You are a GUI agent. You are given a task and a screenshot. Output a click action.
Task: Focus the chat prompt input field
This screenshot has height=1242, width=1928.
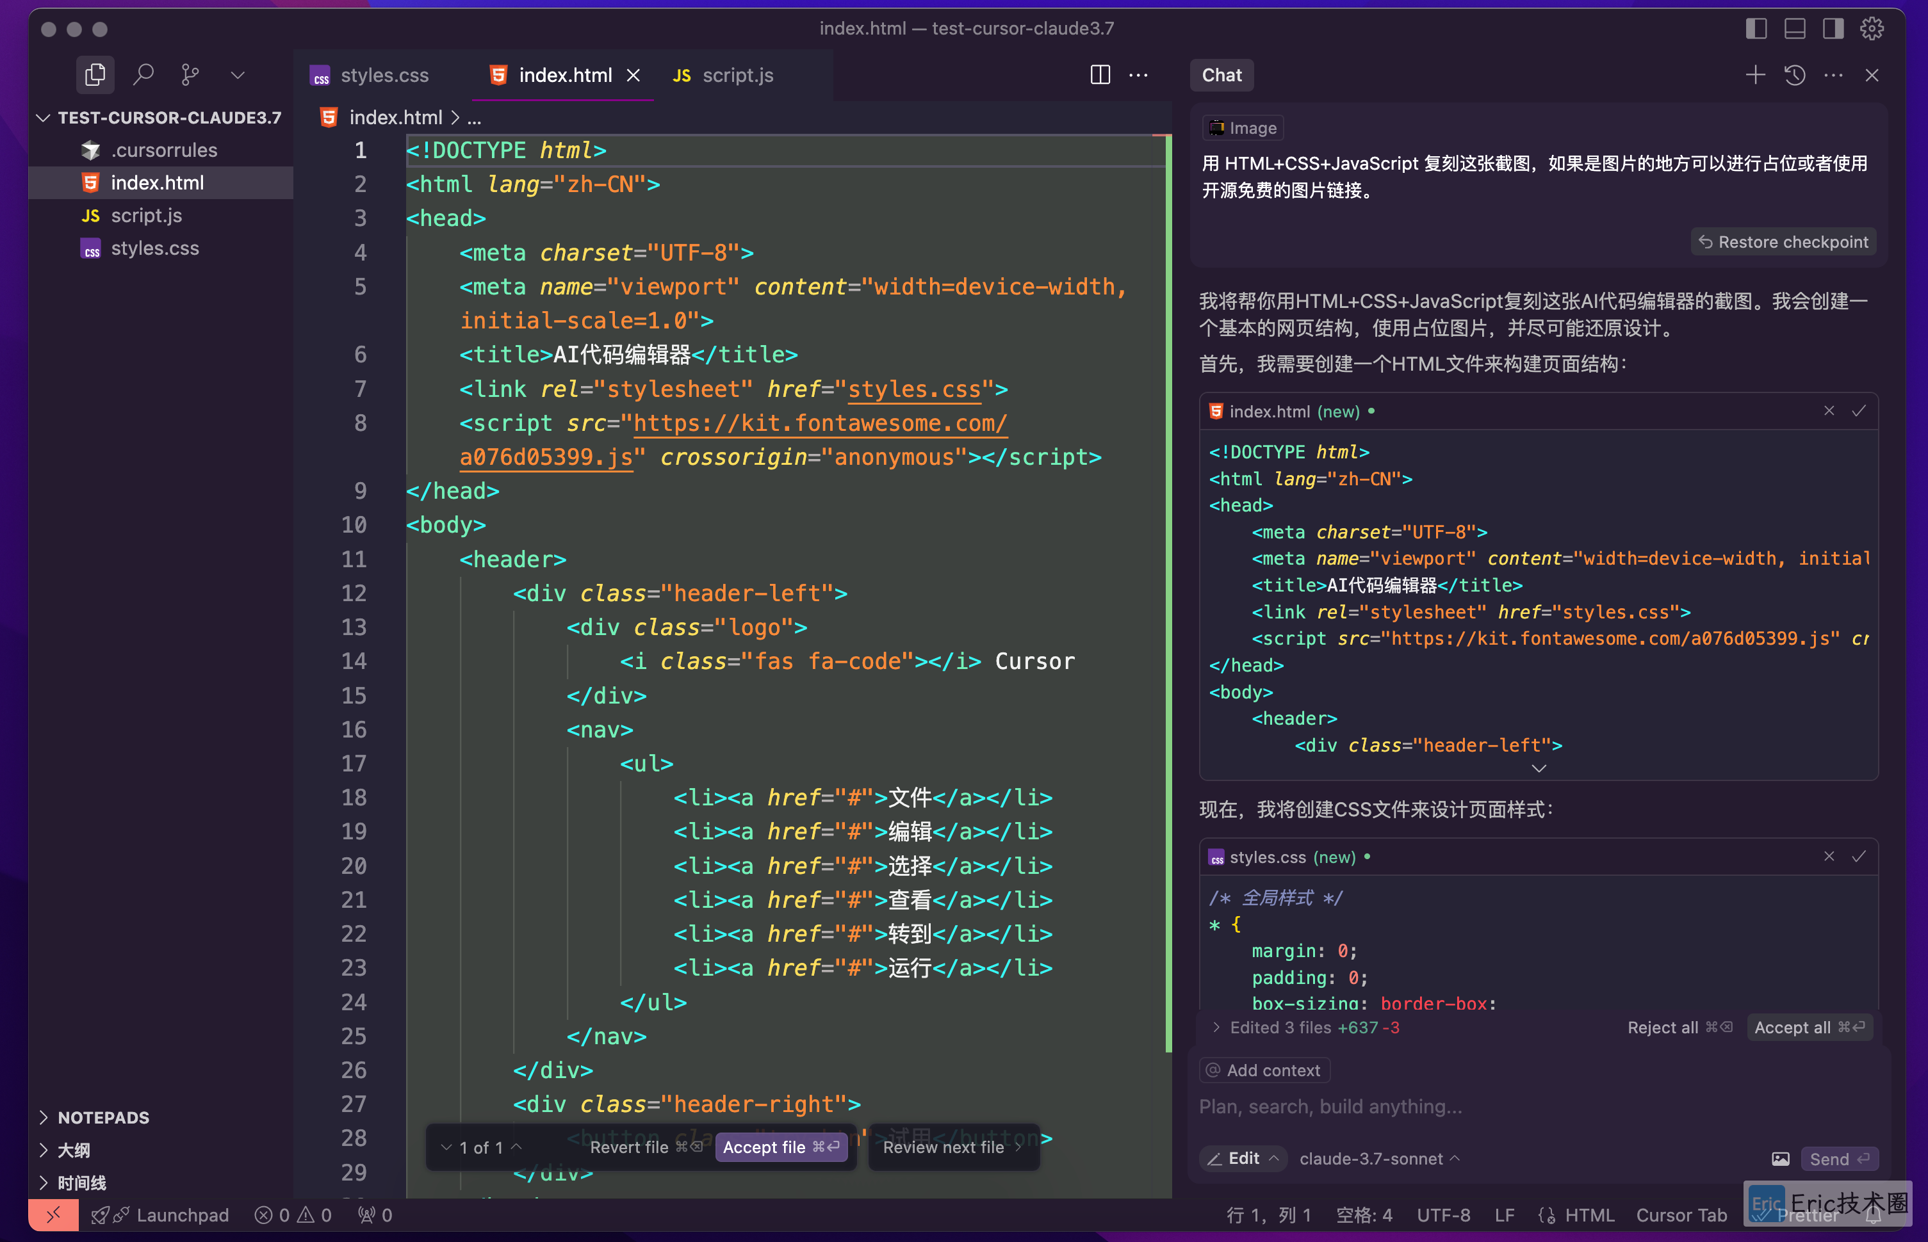[x=1539, y=1106]
